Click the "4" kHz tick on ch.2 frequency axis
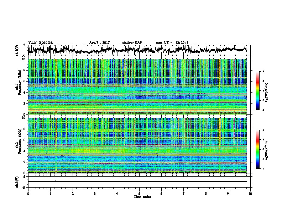This screenshot has width=282, height=217. (25, 151)
